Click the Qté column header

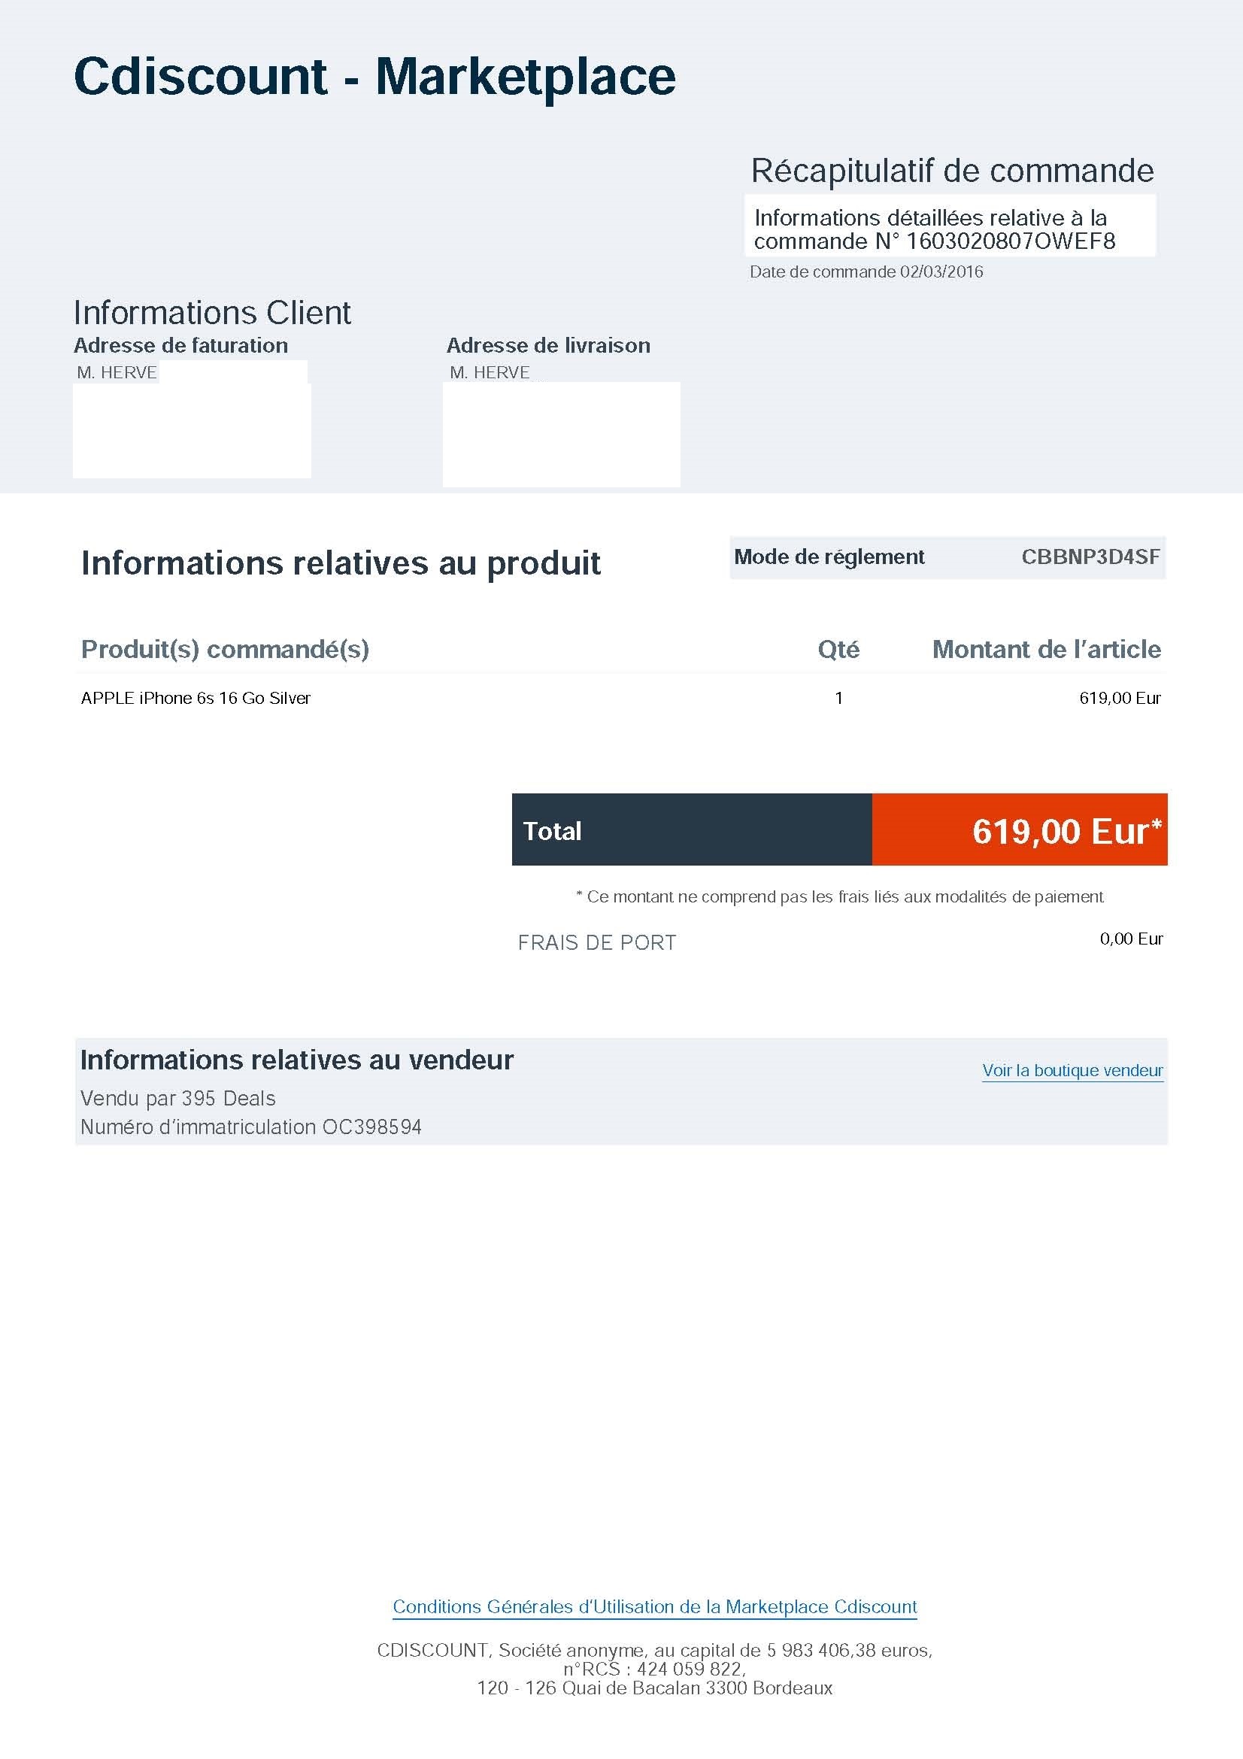click(838, 650)
